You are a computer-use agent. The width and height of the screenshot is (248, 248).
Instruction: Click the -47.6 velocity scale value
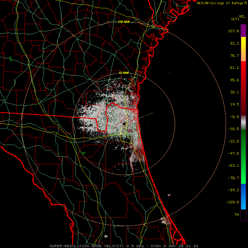click(x=233, y=153)
